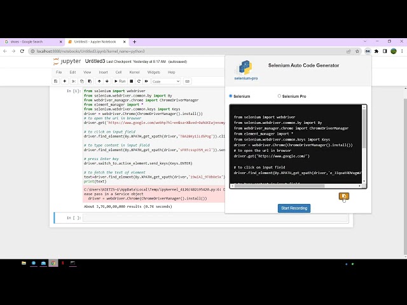Bookmark this page with star icon
This screenshot has width=407, height=305.
pyautogui.click(x=357, y=51)
